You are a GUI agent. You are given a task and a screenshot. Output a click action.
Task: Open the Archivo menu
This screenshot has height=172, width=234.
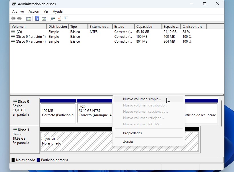point(18,11)
